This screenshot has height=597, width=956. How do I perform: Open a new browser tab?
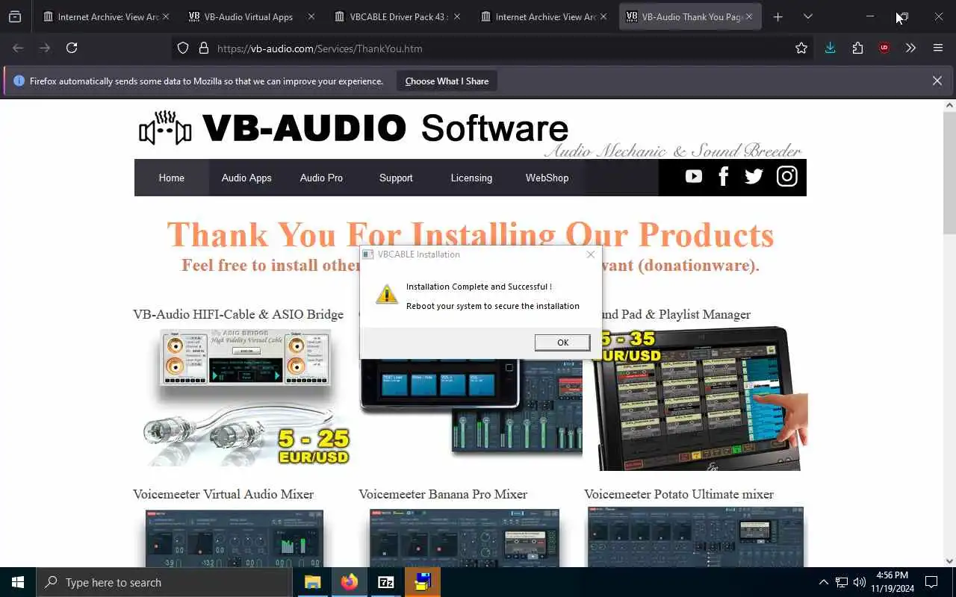coord(777,16)
